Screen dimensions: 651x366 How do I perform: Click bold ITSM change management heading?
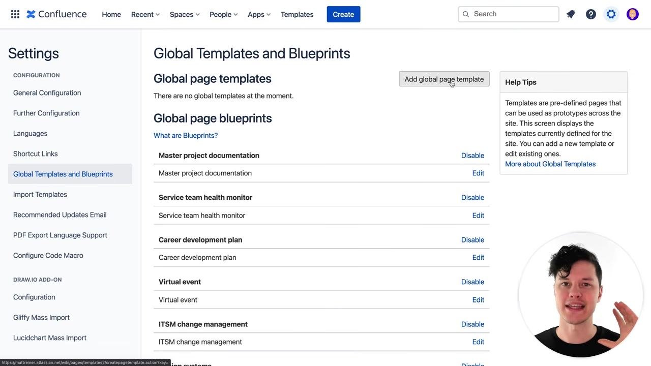click(203, 324)
